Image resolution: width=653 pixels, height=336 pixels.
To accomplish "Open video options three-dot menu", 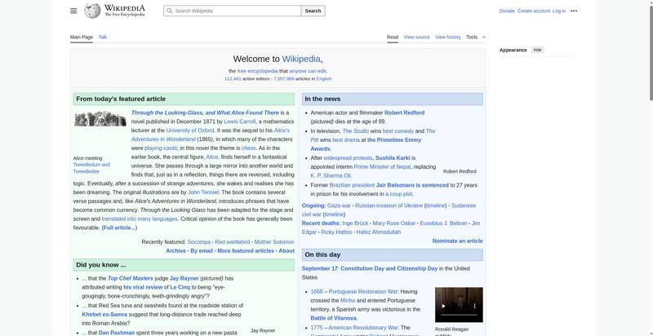I will 474,306.
